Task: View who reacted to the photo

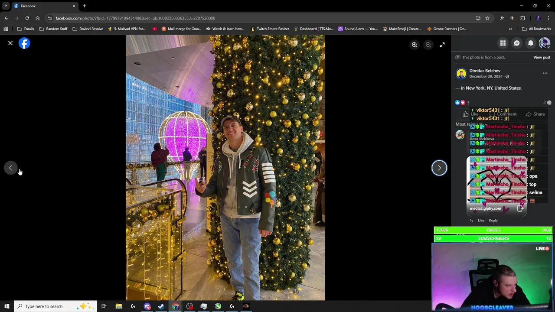Action: 462,103
